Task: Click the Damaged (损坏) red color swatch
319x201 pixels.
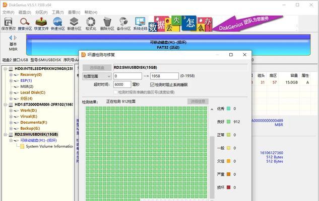Action: tap(228, 187)
